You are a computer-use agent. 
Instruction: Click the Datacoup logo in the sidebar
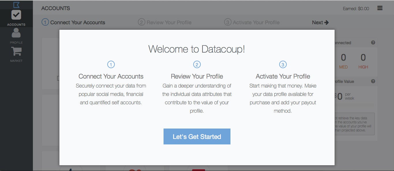tap(16, 5)
